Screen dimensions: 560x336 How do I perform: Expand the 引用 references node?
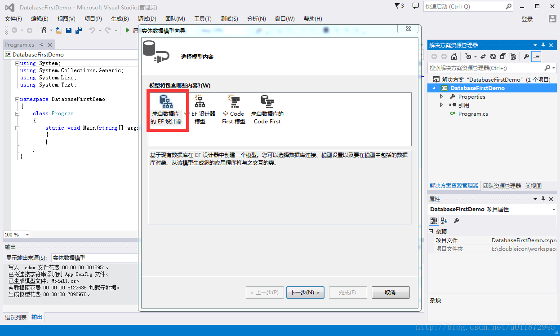point(441,105)
